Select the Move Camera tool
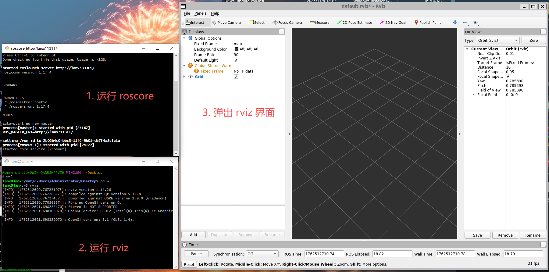549x272 pixels. click(226, 23)
